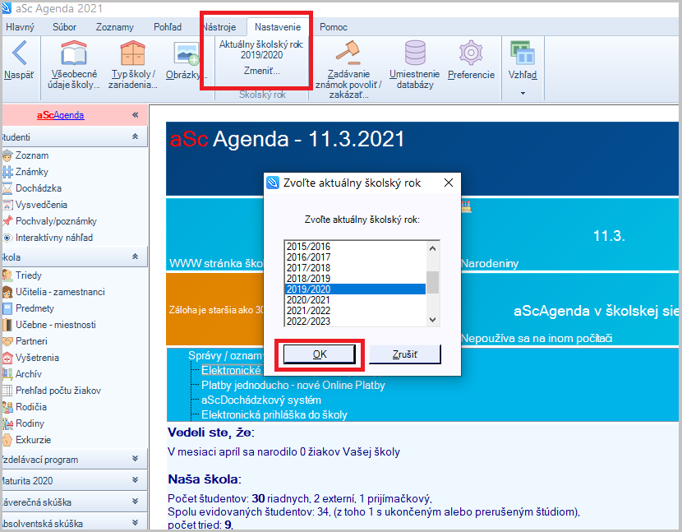Open aScDochádzkový systém link
This screenshot has width=682, height=532.
(x=261, y=400)
